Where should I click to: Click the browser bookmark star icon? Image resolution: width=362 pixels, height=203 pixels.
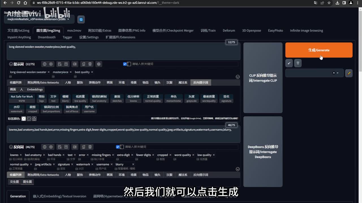pos(329,3)
